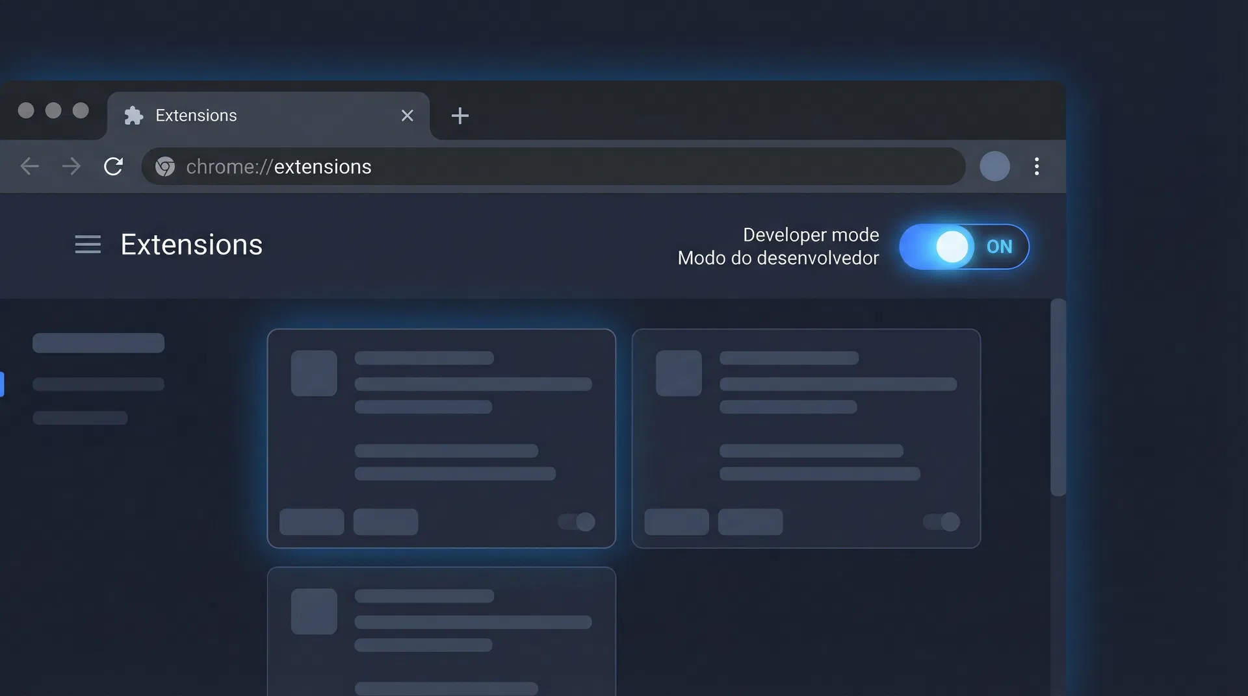Open the Chrome three-dot menu
The width and height of the screenshot is (1248, 696).
tap(1036, 167)
